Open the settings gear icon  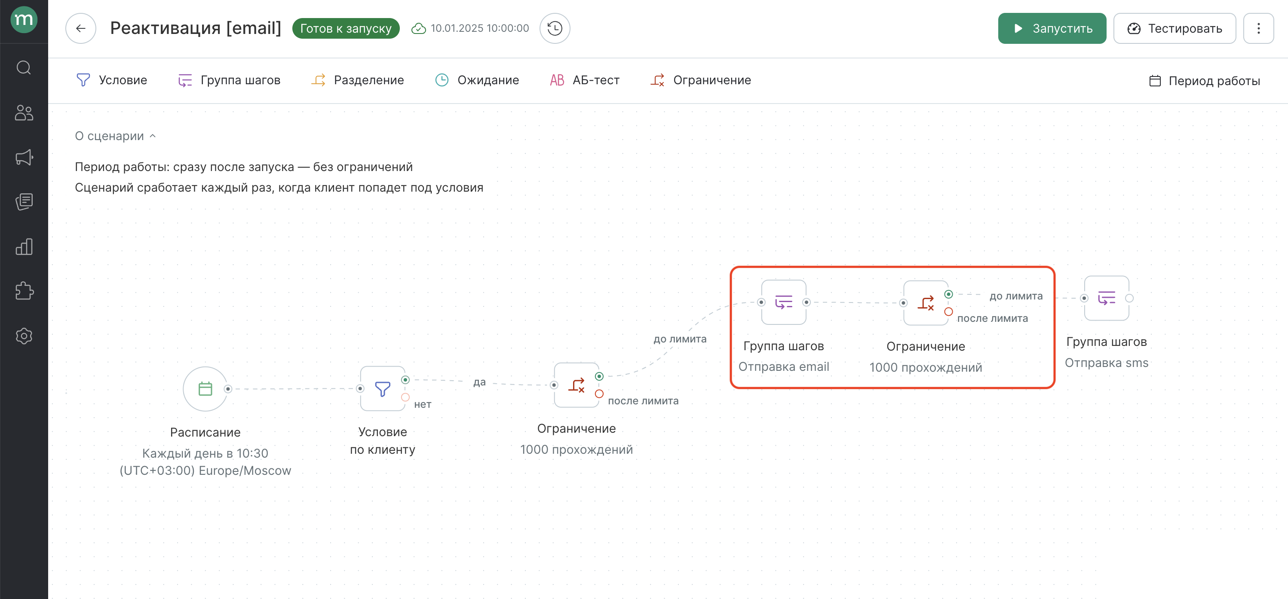click(24, 336)
